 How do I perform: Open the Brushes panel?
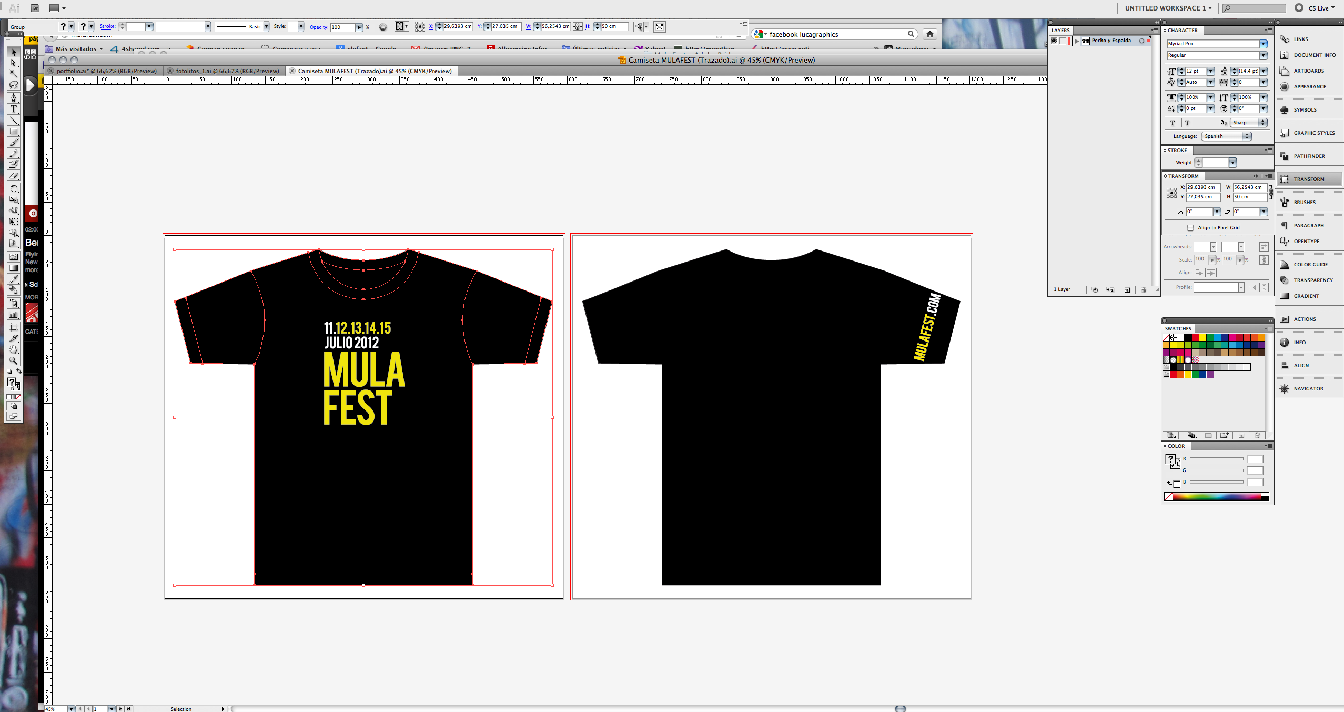pos(1304,202)
